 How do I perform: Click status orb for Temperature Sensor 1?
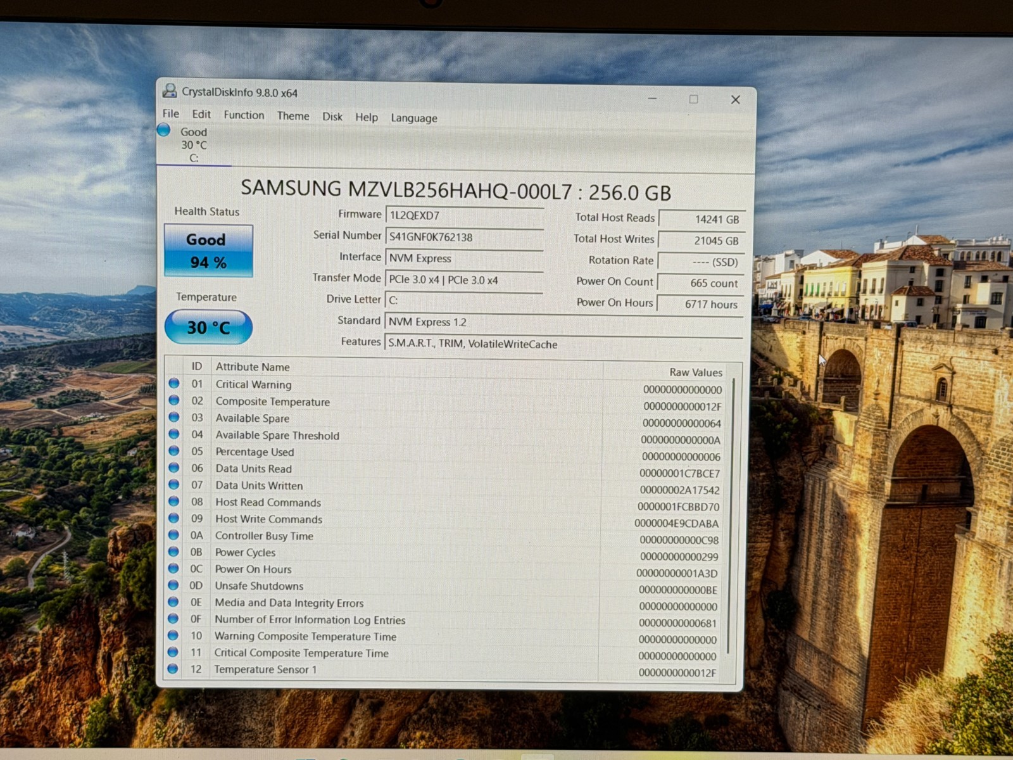[x=172, y=668]
